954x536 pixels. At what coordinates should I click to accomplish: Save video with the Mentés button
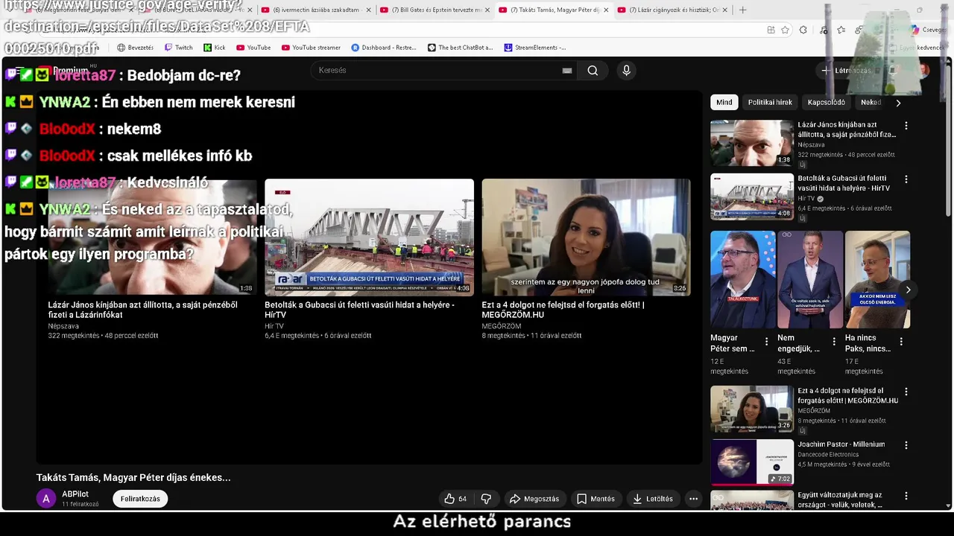[x=596, y=499]
